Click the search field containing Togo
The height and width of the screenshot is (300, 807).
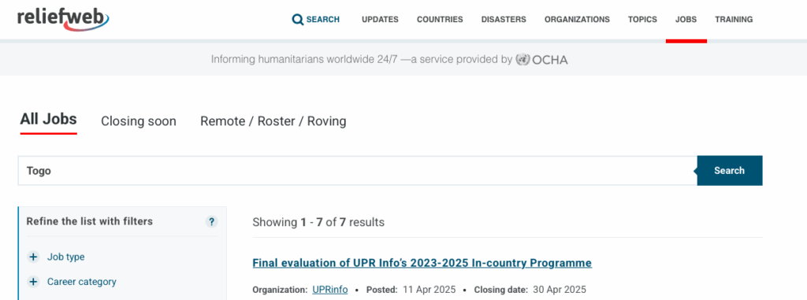click(x=357, y=171)
